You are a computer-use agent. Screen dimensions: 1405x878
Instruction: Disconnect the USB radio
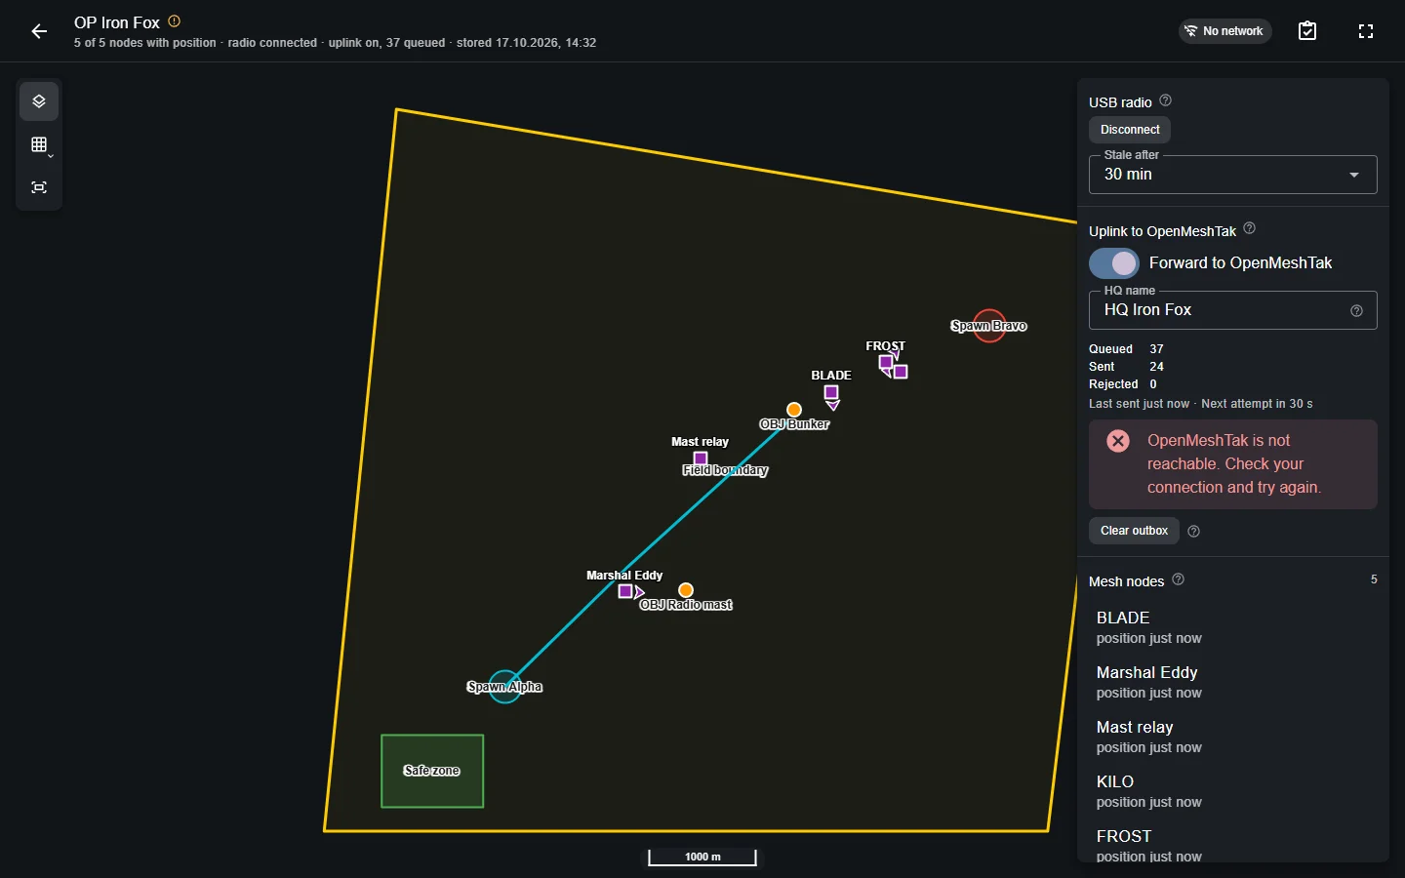1130,130
